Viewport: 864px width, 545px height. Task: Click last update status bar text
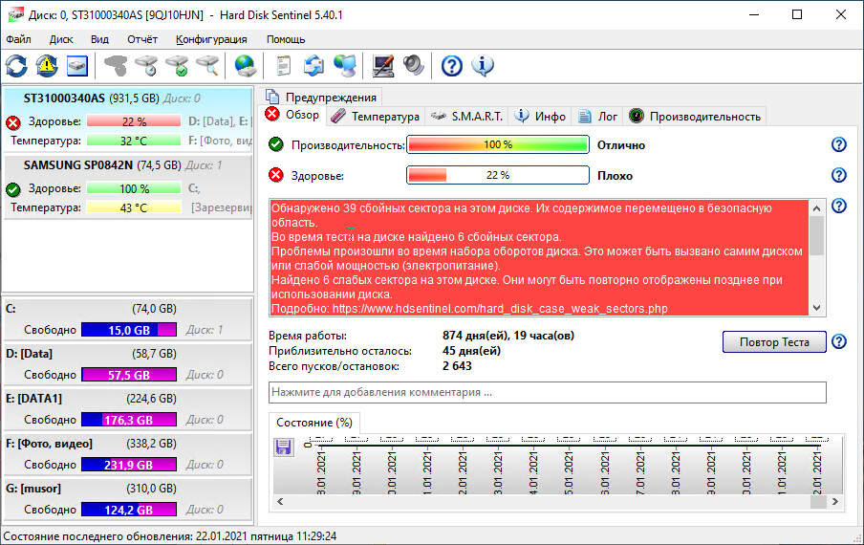pyautogui.click(x=170, y=536)
